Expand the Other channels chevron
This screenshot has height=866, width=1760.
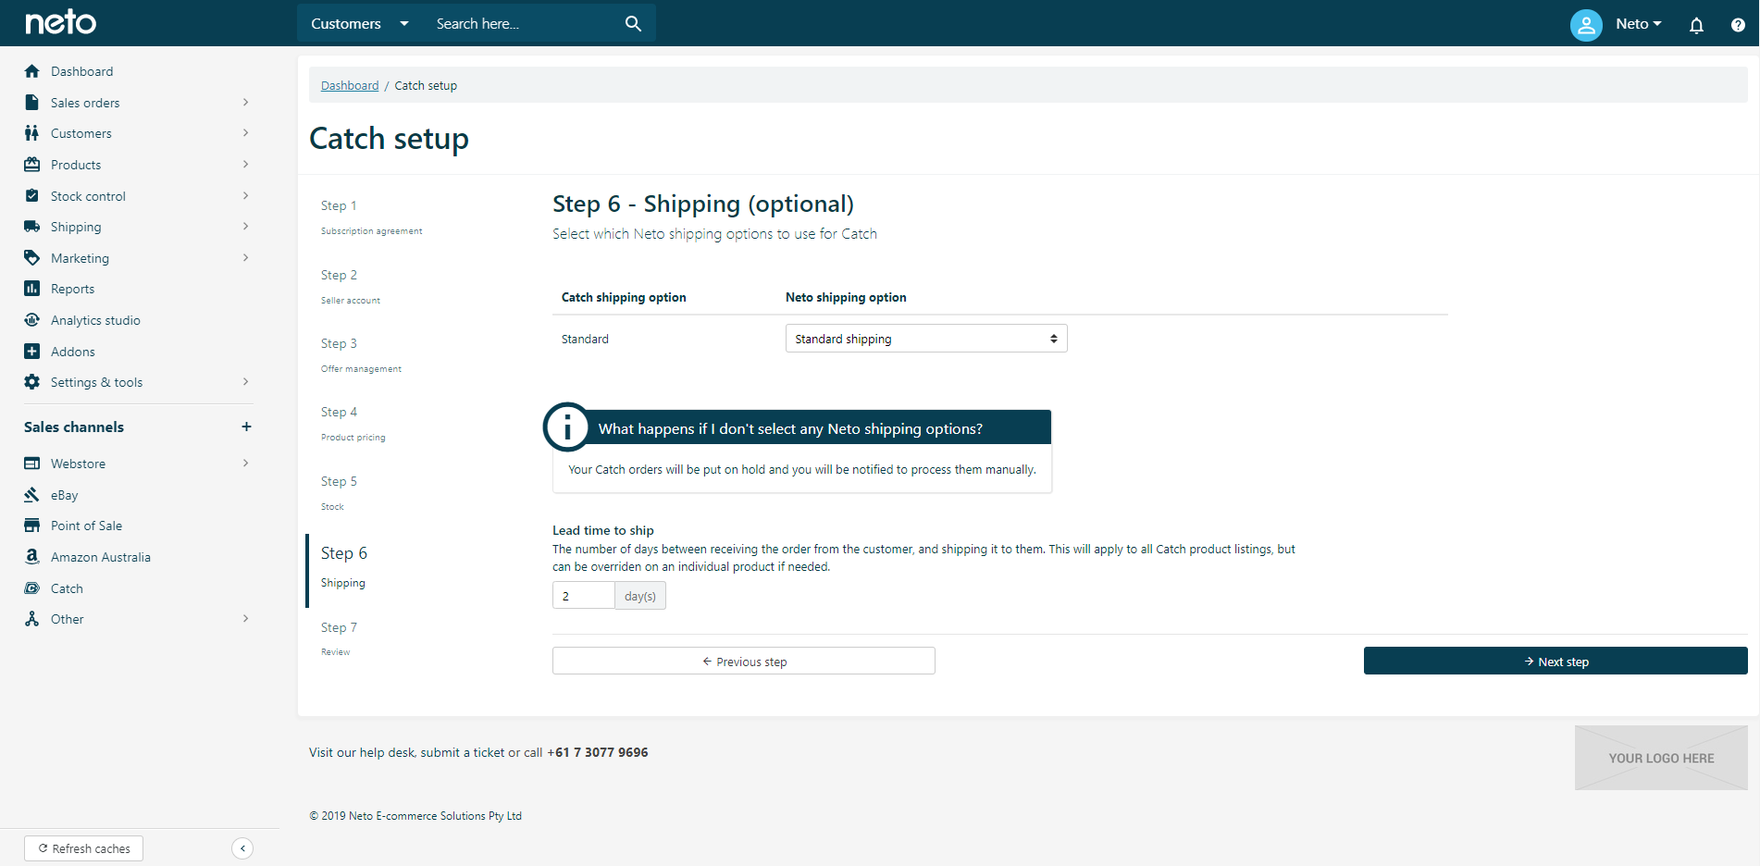[x=245, y=619]
